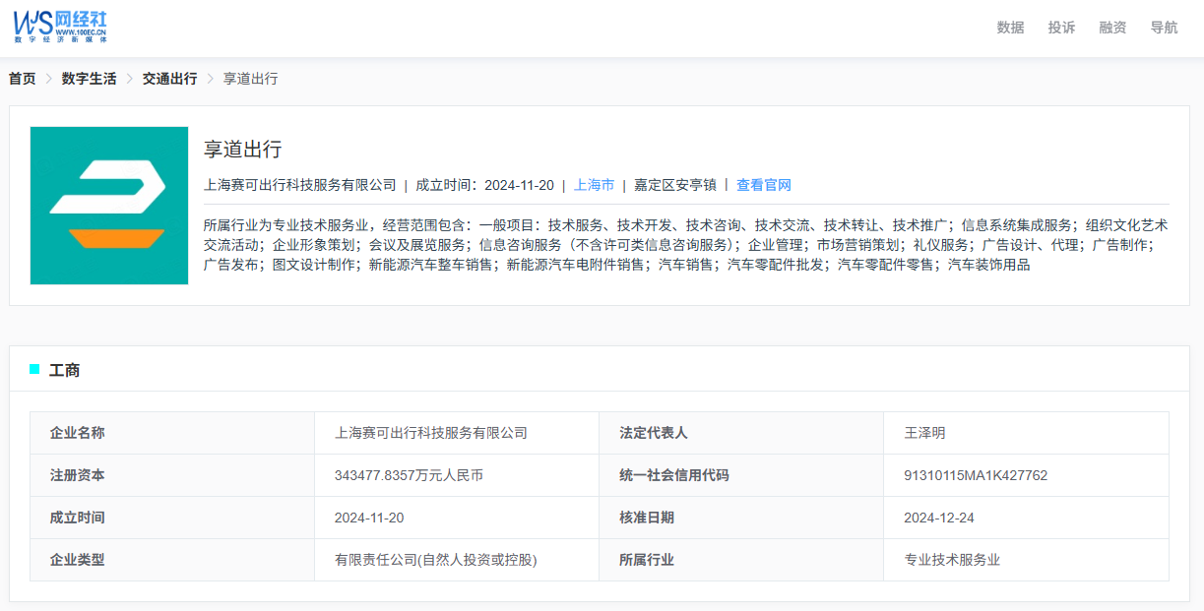Select the 核准日期 label cell

coord(741,518)
